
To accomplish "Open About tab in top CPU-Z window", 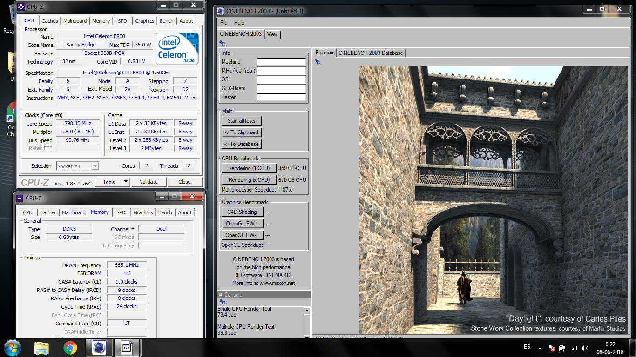I will pos(186,21).
